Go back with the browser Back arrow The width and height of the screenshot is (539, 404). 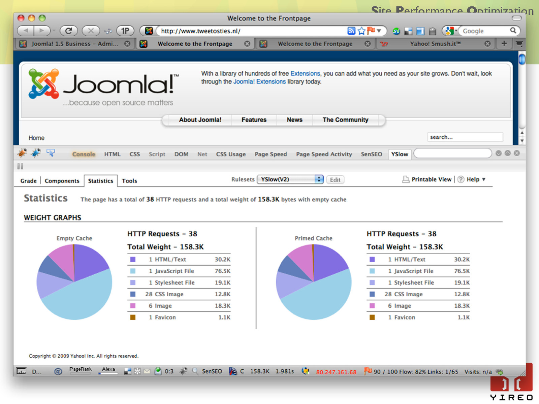click(26, 31)
